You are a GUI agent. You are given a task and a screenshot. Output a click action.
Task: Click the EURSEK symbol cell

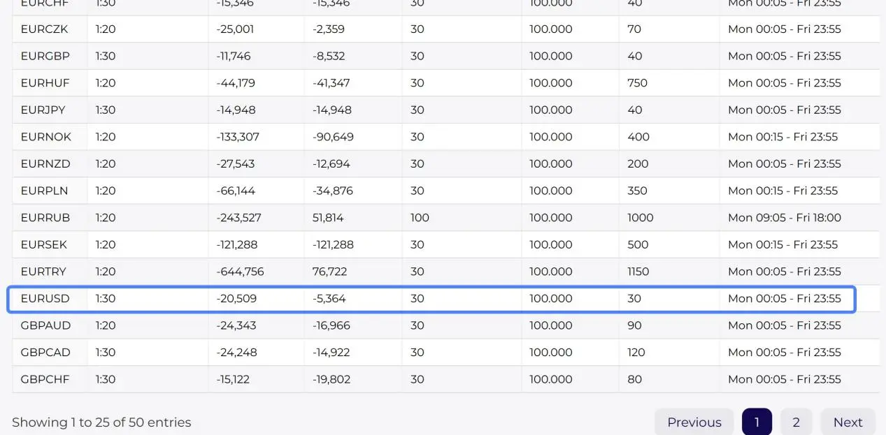click(x=45, y=244)
